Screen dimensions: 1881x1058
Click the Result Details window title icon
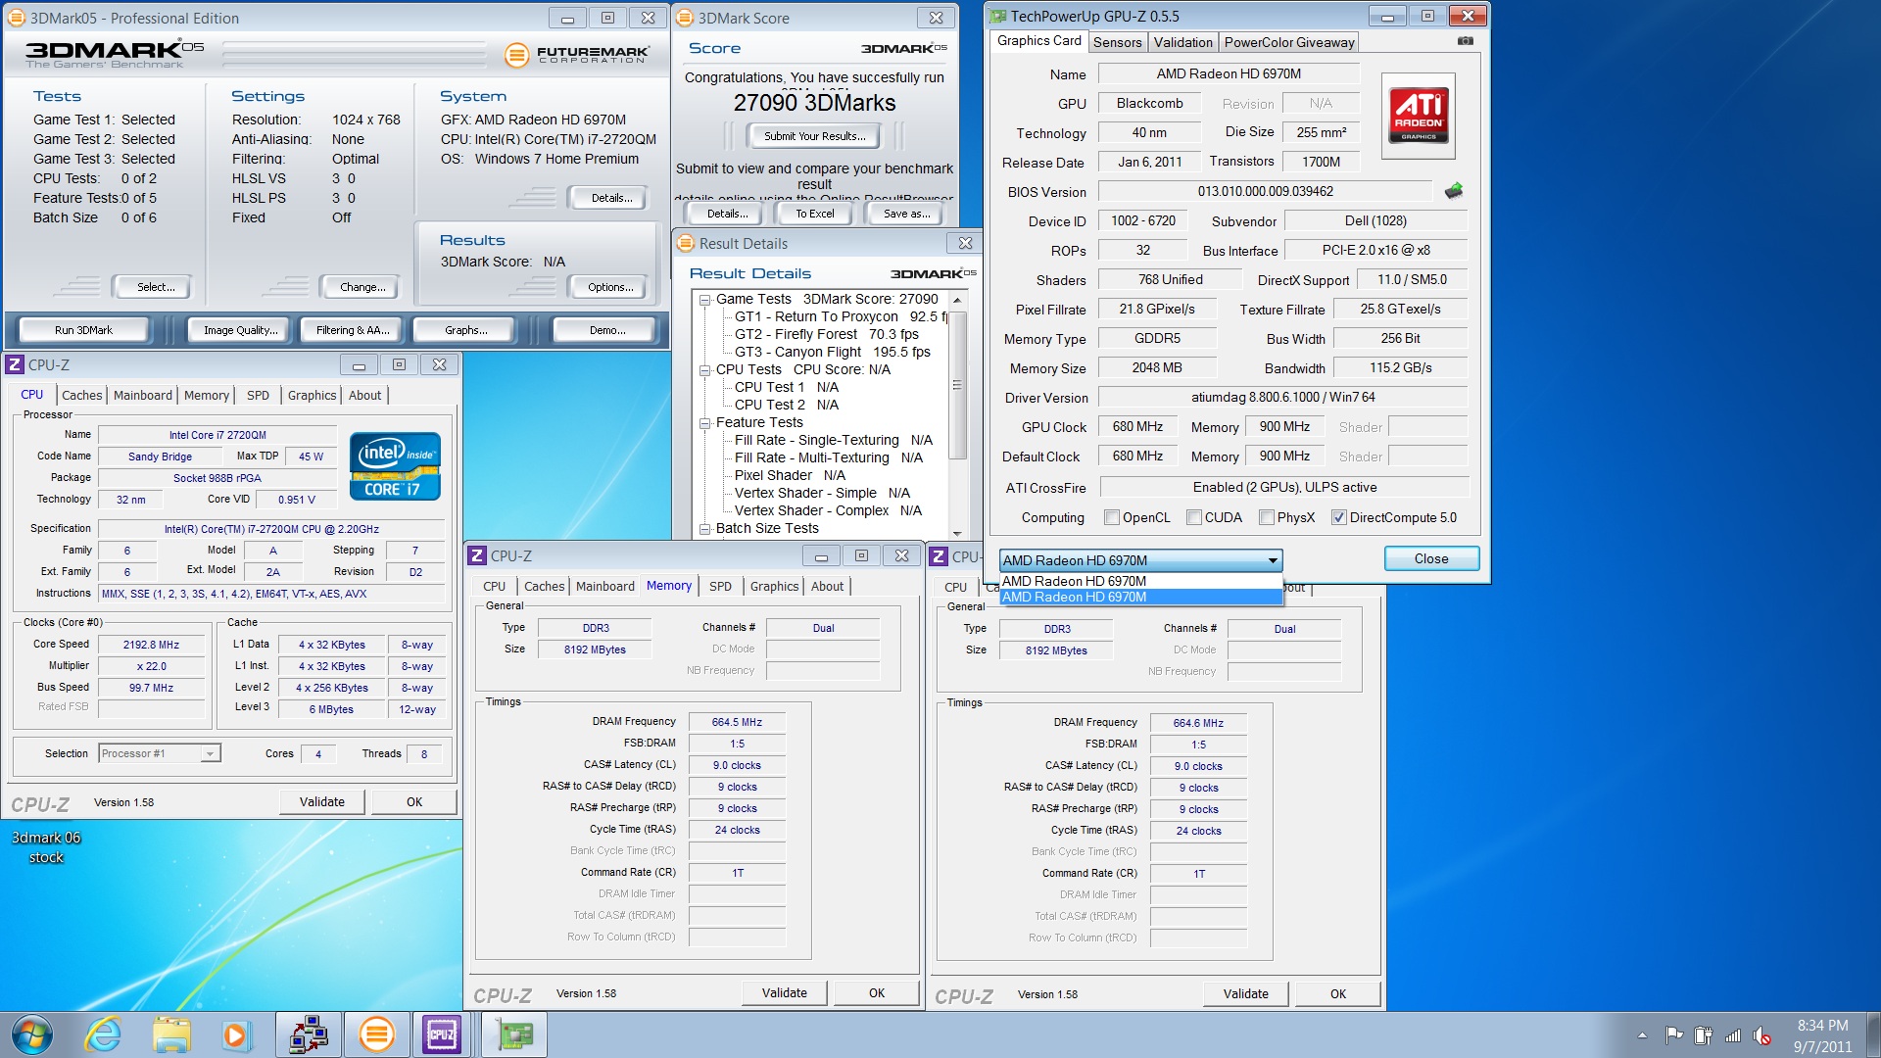tap(686, 243)
